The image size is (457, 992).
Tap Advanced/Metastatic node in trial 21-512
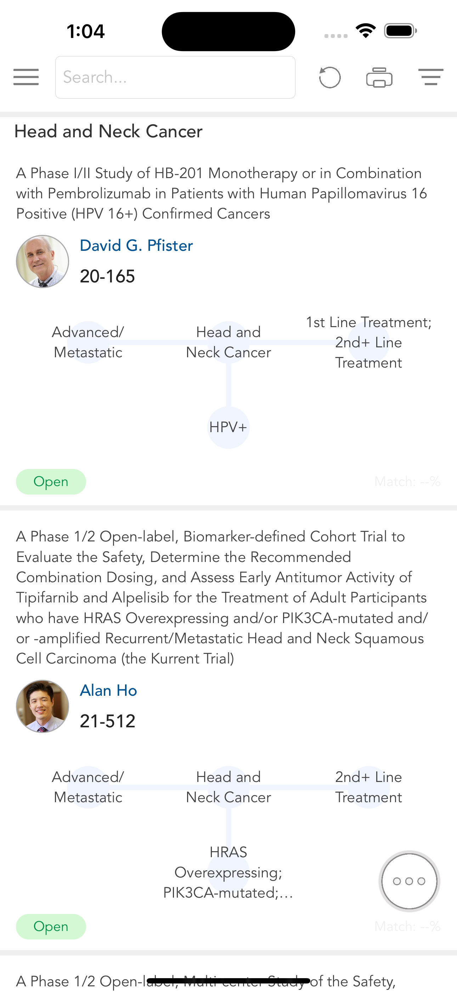88,787
